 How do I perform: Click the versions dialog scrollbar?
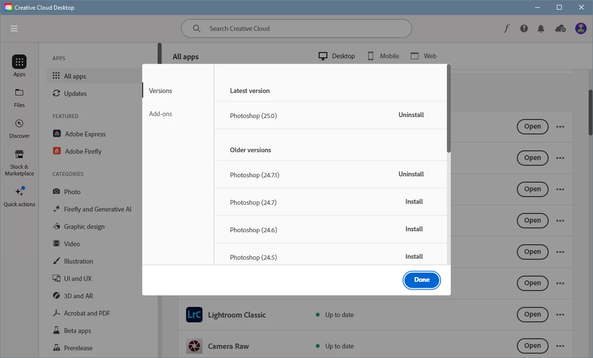click(x=449, y=108)
